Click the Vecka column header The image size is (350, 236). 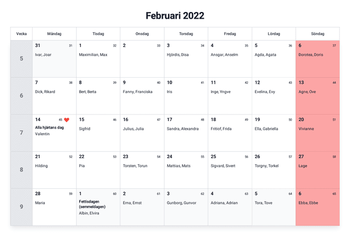21,34
